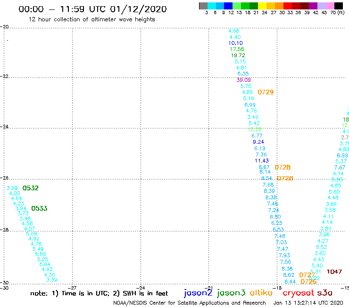Viewport: 349px width, 307px height.
Task: Click the orange 0727 time stamp
Action: 307,275
